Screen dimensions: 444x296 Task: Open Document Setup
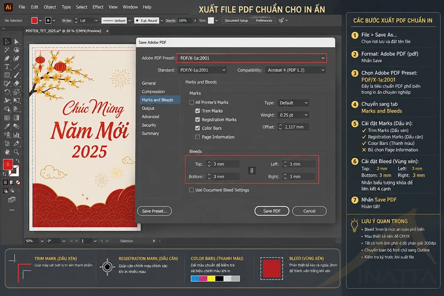pos(237,20)
